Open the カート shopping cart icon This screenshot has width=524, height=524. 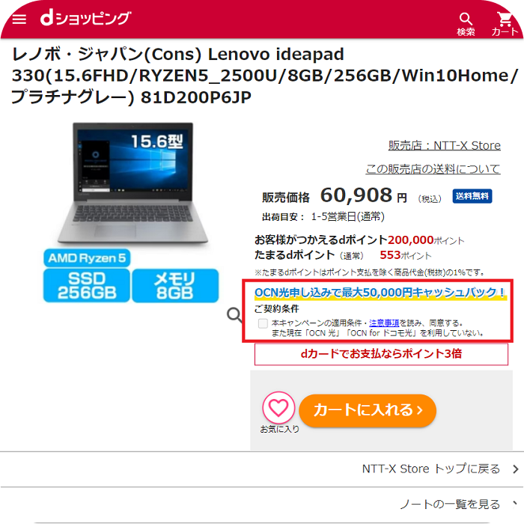pos(505,24)
